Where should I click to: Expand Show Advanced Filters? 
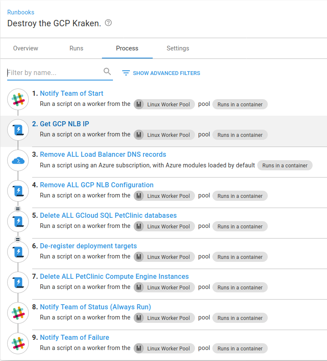click(161, 73)
